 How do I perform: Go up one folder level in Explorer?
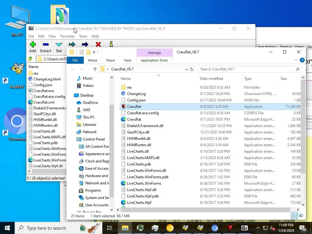tap(95, 69)
